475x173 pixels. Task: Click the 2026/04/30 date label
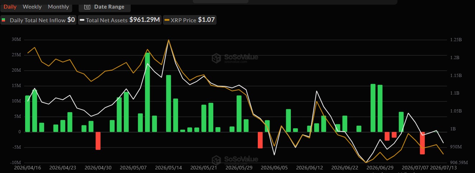(x=98, y=167)
